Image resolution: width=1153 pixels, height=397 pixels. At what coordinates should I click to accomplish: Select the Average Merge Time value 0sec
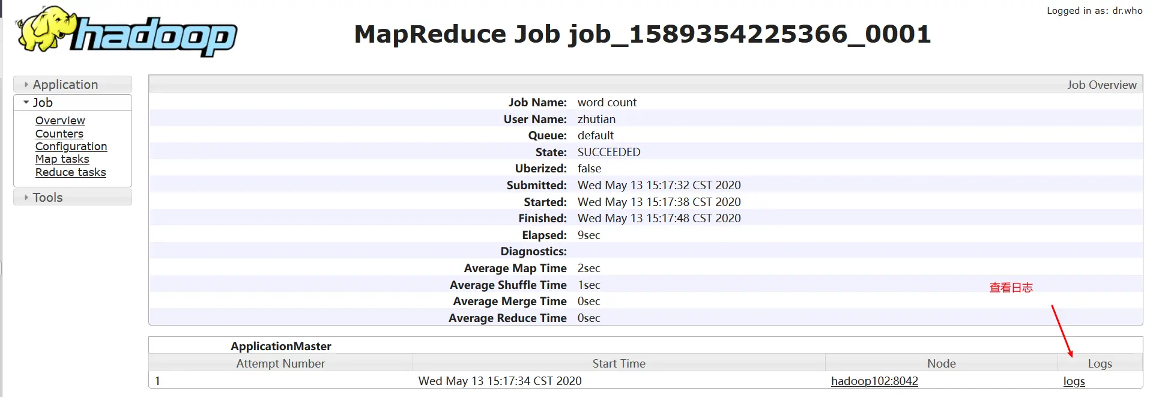click(x=589, y=301)
